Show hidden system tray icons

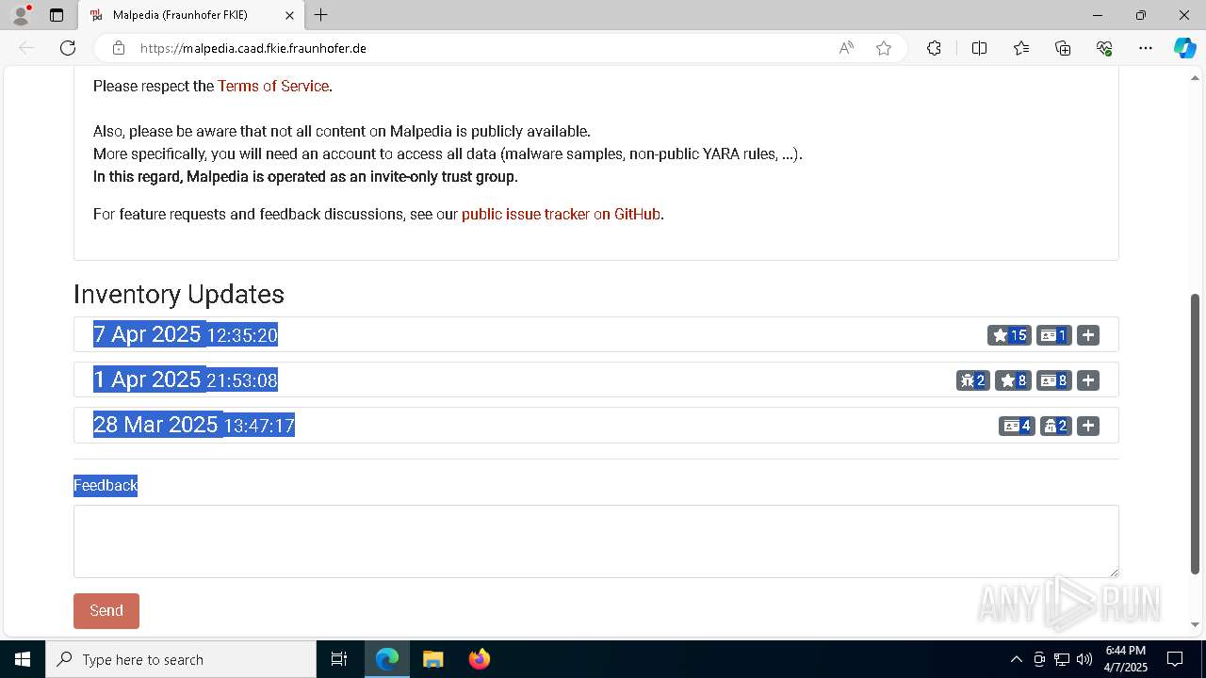coord(1016,659)
